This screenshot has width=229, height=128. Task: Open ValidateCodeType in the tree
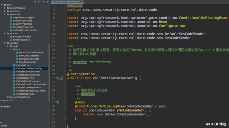(x=25, y=94)
